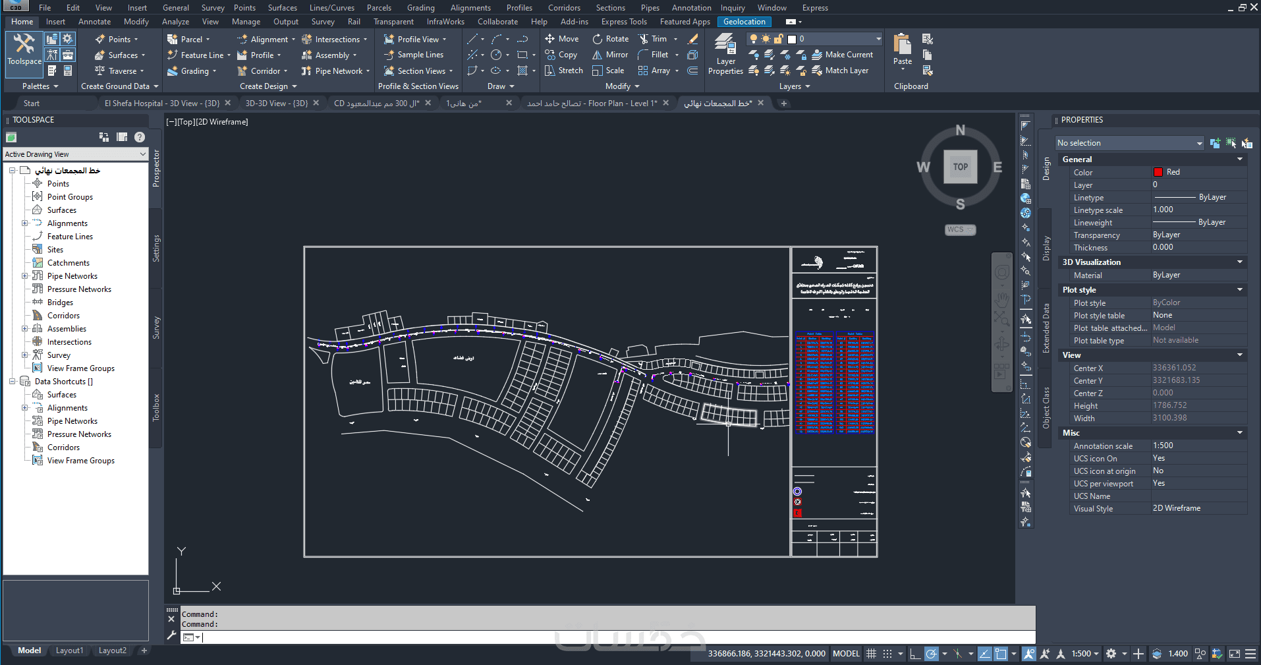1261x665 pixels.
Task: Expand the Pipe Networks tree node
Action: [x=25, y=276]
